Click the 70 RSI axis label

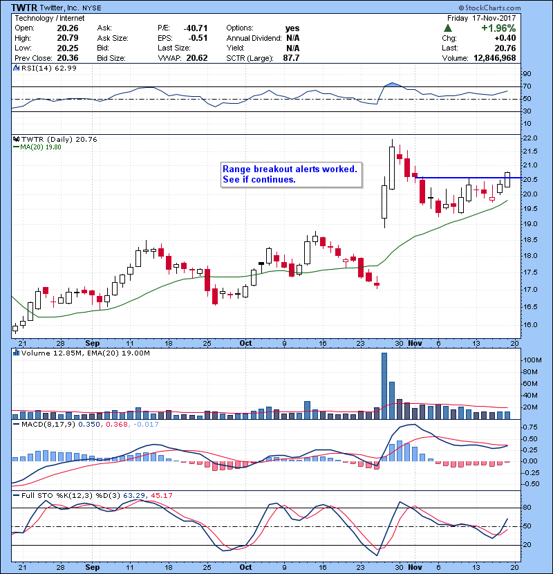(527, 86)
